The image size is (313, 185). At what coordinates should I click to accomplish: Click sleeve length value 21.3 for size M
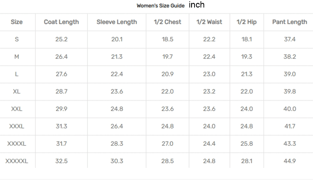tap(116, 57)
